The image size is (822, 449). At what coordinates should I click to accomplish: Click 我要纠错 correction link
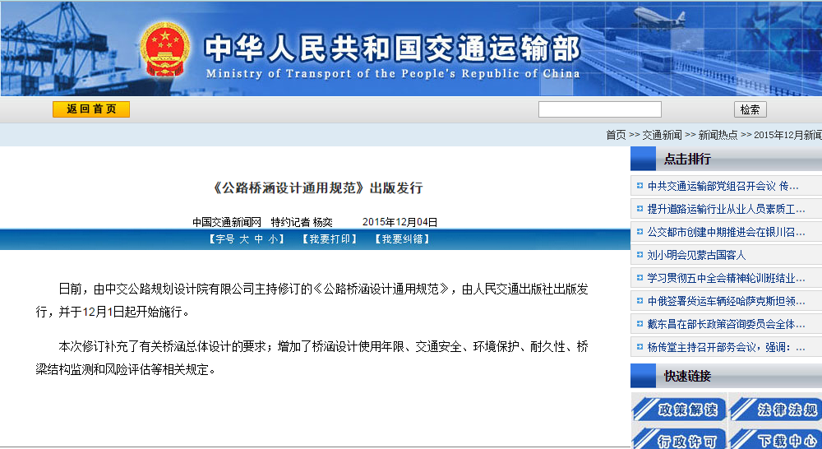tap(402, 239)
